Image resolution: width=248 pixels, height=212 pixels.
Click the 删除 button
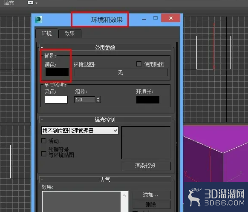151,205
